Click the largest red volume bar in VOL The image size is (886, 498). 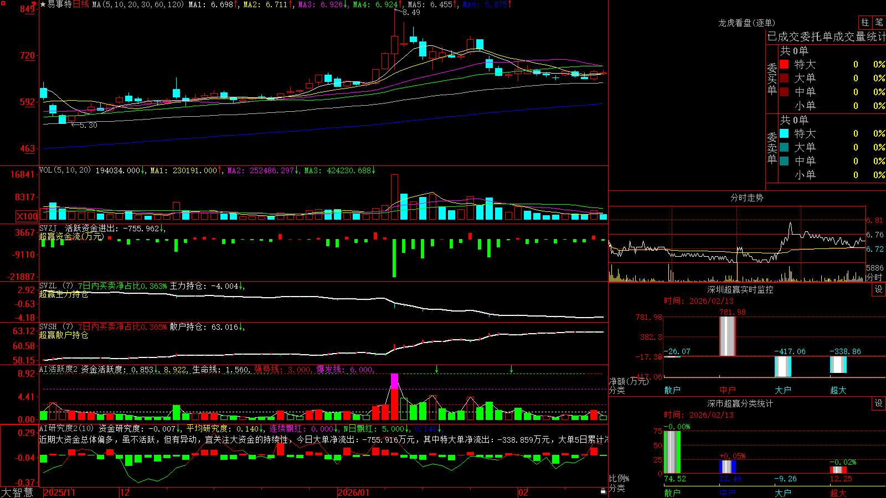pos(394,198)
